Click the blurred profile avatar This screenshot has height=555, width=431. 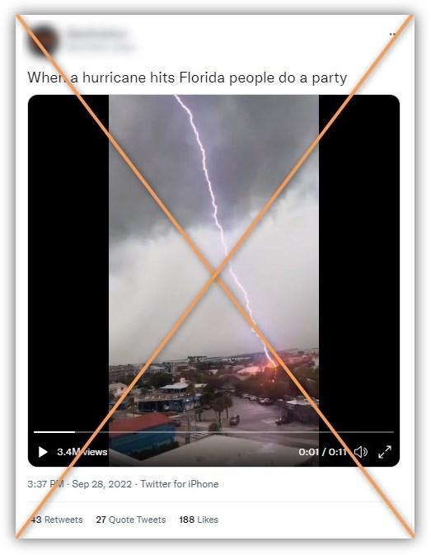point(42,40)
